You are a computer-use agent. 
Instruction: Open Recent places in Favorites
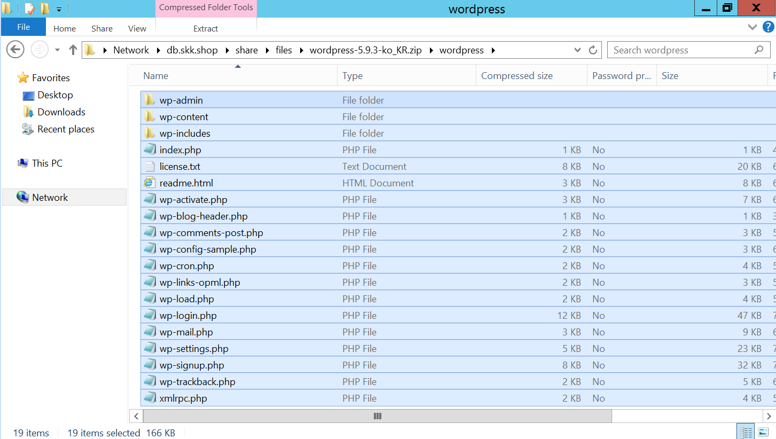tap(66, 129)
